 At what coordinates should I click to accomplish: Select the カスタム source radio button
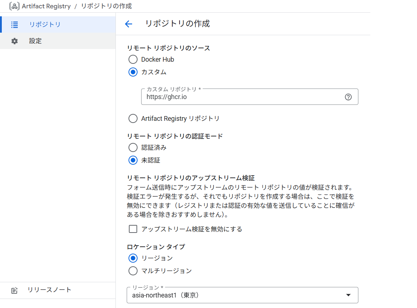click(133, 72)
